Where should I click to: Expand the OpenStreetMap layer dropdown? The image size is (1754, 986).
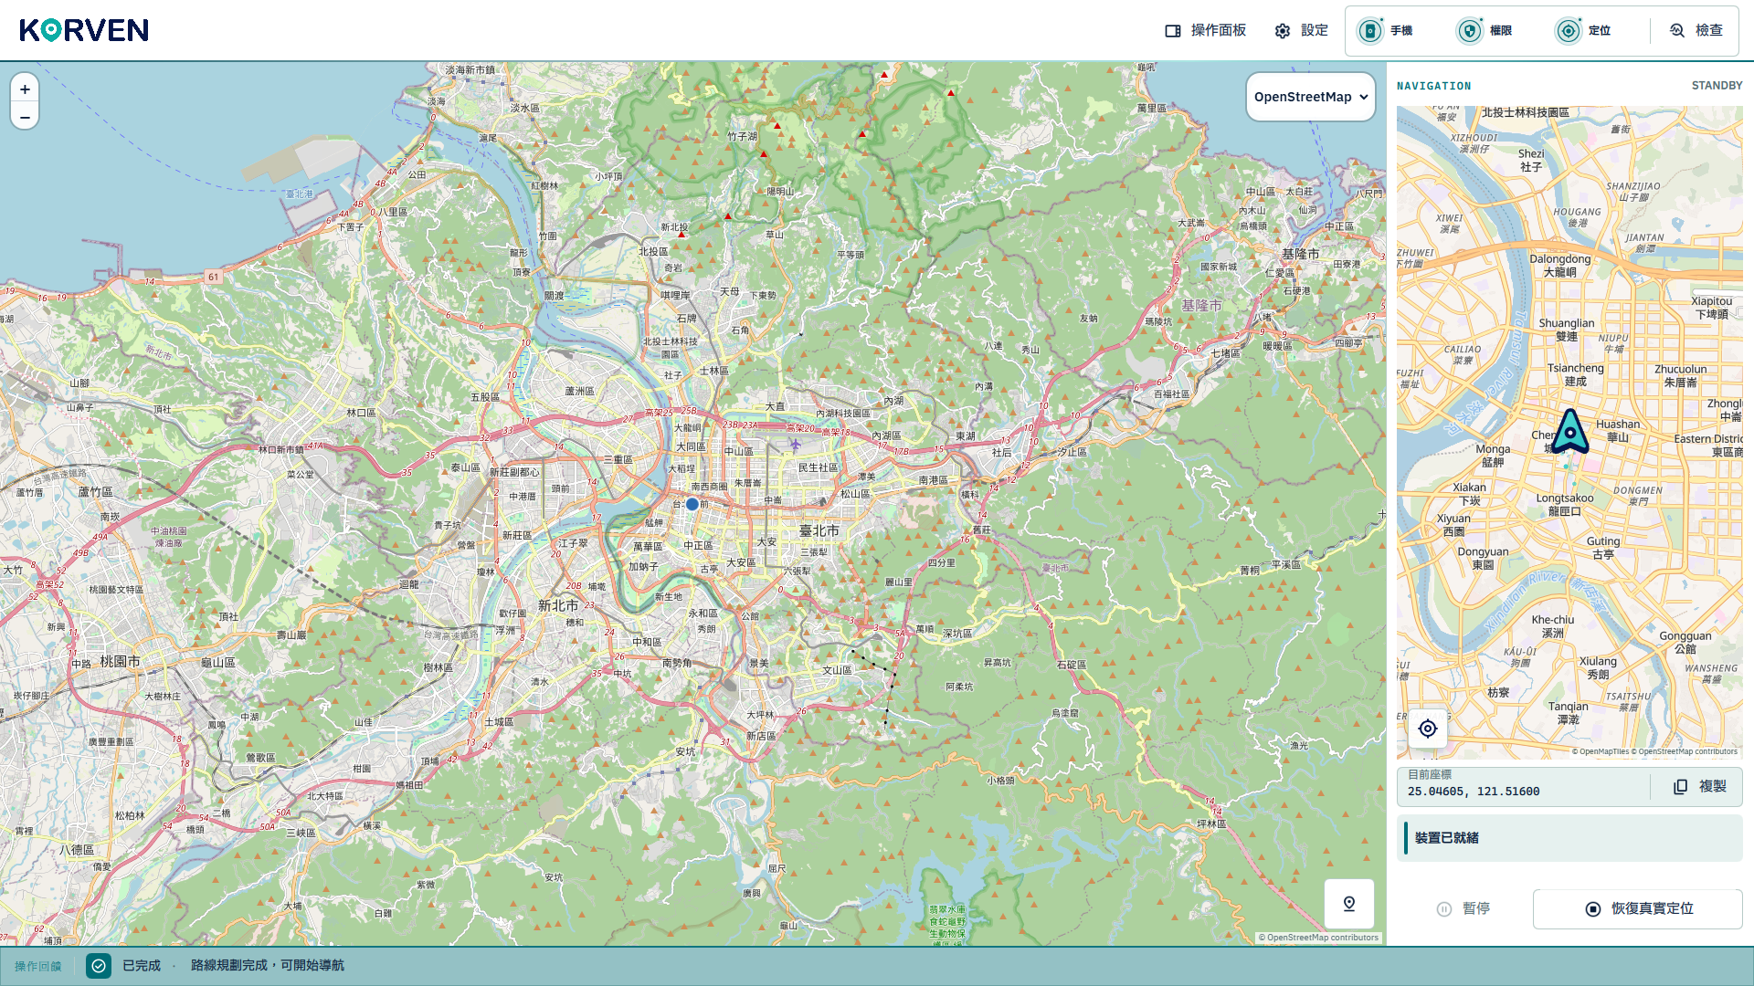coord(1311,97)
